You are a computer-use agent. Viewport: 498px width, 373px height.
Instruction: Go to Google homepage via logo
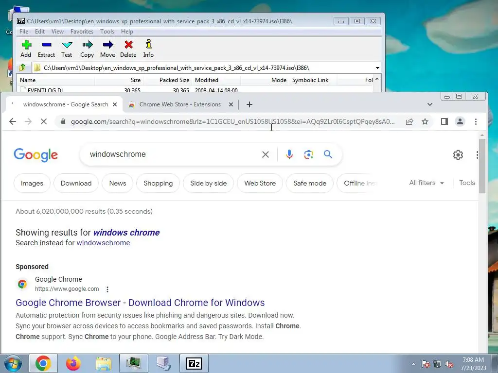36,155
